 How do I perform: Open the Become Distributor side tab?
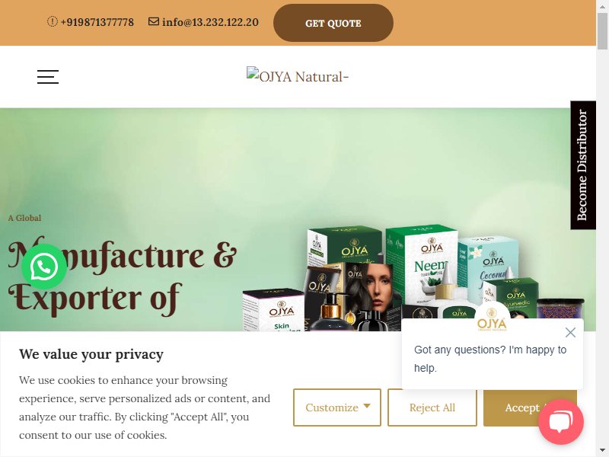pos(583,165)
